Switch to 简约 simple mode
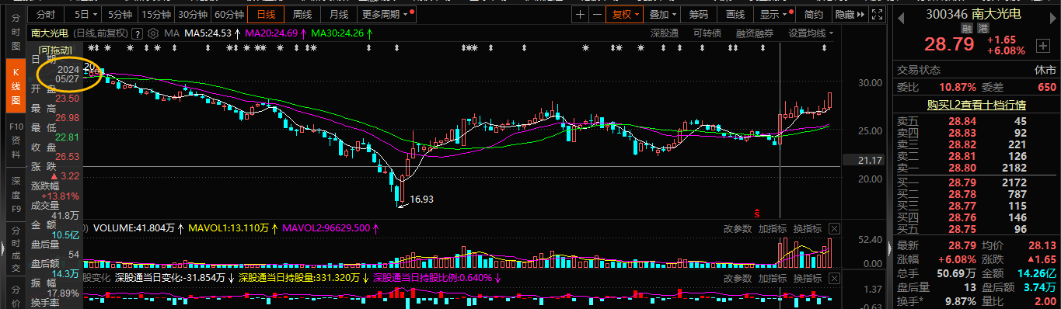The image size is (1061, 309). coord(814,14)
